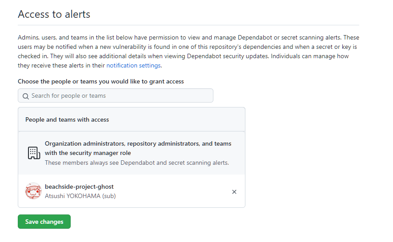The height and width of the screenshot is (242, 393).
Task: Click the Organization administrators bold title text
Action: [x=138, y=144]
